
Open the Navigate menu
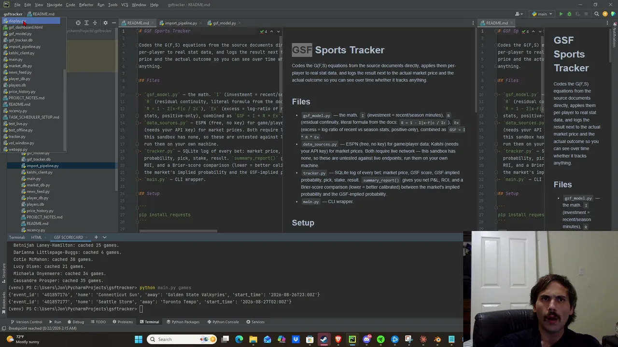pos(54,5)
